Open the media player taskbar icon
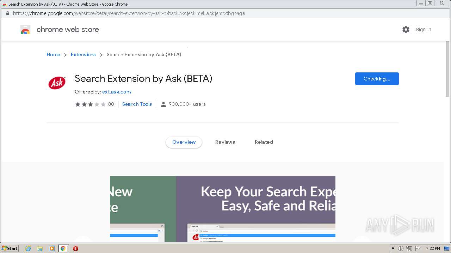 pos(52,248)
